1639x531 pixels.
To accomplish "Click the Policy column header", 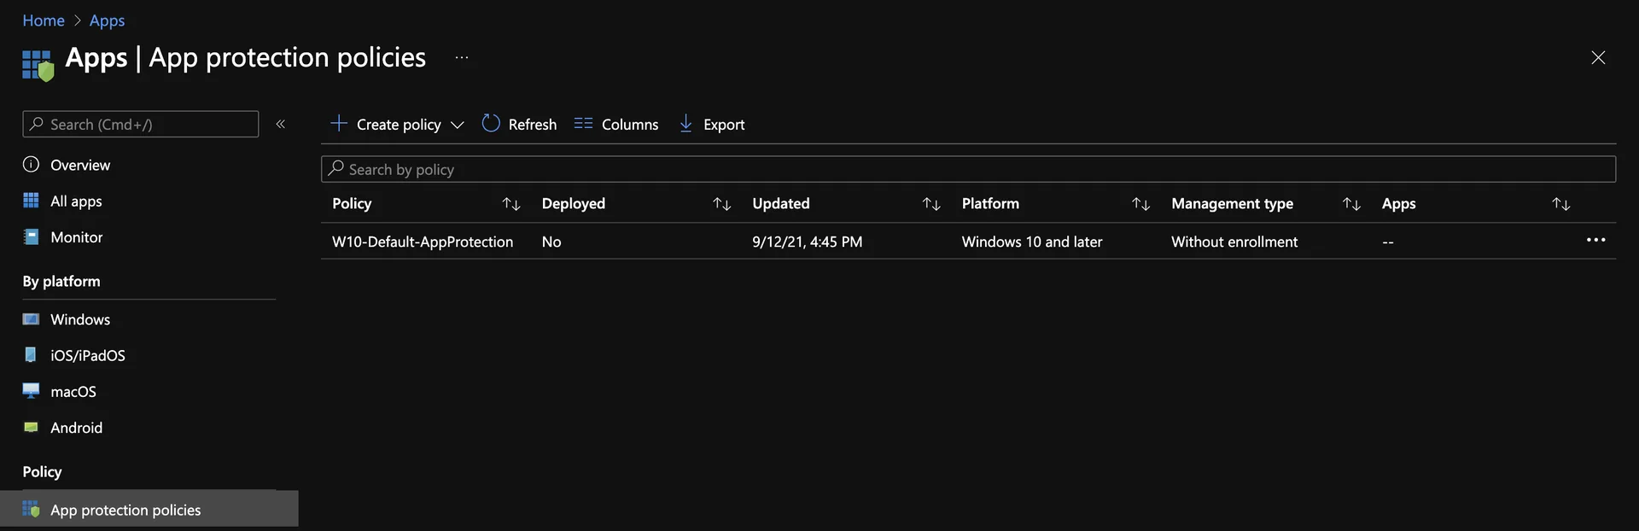I will 352,203.
